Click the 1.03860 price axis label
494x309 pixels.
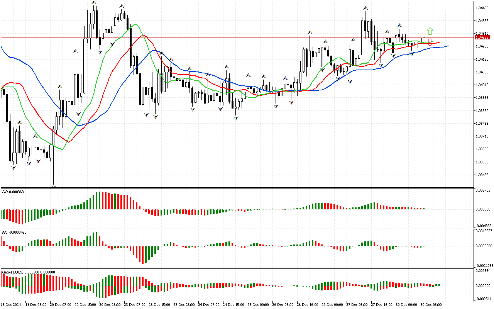[483, 110]
